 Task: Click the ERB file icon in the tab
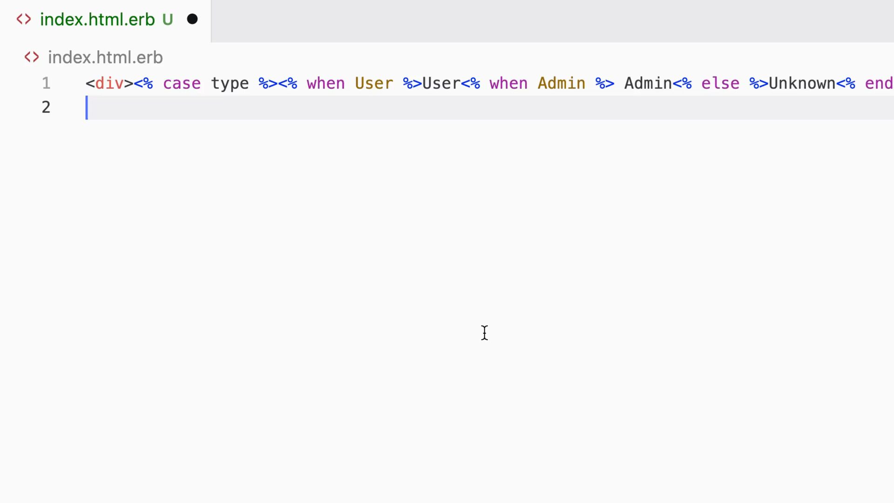pyautogui.click(x=24, y=19)
